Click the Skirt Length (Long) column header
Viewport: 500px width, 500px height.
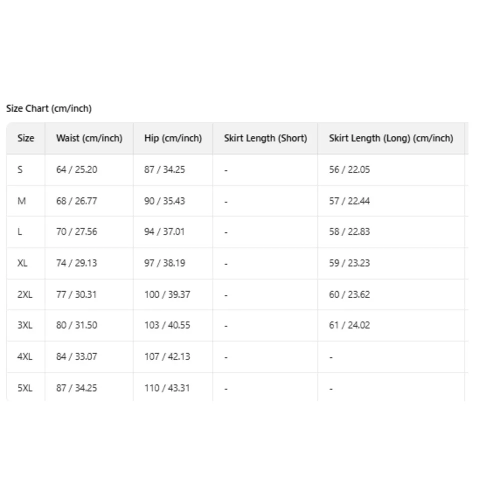tap(391, 138)
